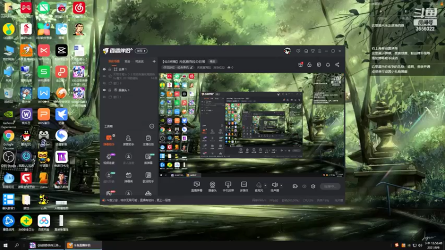Add a 摄像头 camera source
Image resolution: width=445 pixels, height=250 pixels.
(212, 187)
